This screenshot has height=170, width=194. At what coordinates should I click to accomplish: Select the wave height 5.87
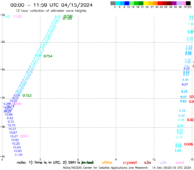point(34,64)
